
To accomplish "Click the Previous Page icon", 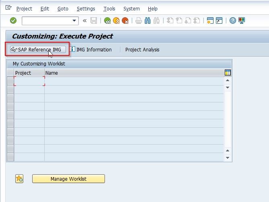I will [179, 21].
